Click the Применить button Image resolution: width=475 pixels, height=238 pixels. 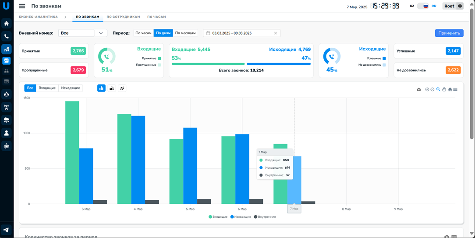(449, 33)
